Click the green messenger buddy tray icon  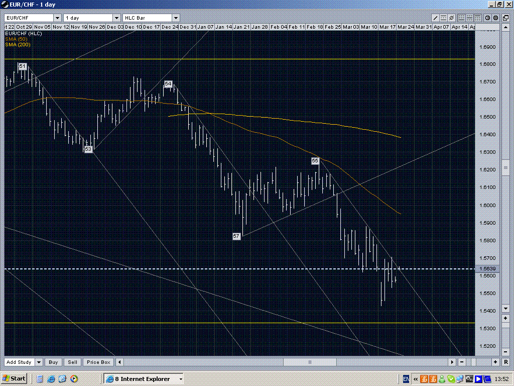tap(442, 379)
